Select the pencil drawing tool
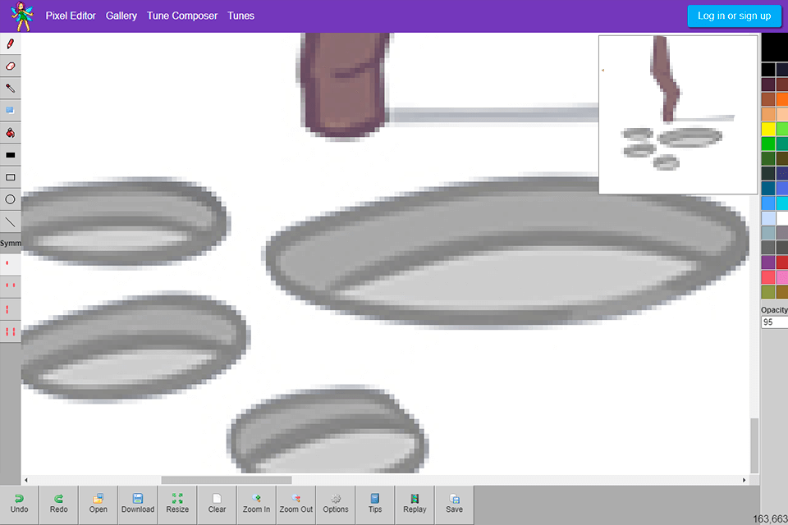Screen dimensions: 788x525 (11, 43)
